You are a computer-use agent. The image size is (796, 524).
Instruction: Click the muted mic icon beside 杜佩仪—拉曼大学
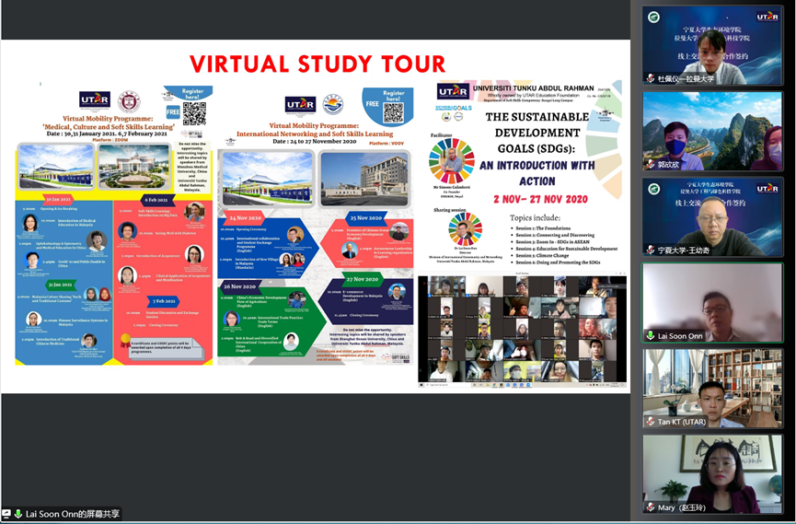tap(651, 79)
